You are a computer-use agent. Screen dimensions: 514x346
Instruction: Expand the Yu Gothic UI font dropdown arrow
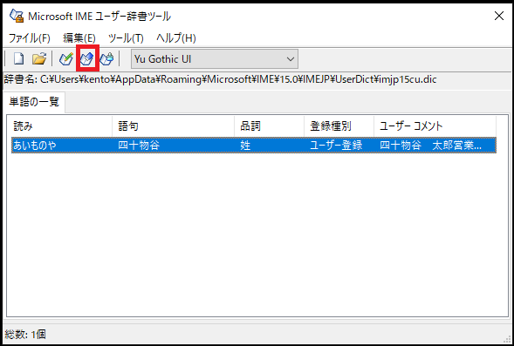coord(290,59)
